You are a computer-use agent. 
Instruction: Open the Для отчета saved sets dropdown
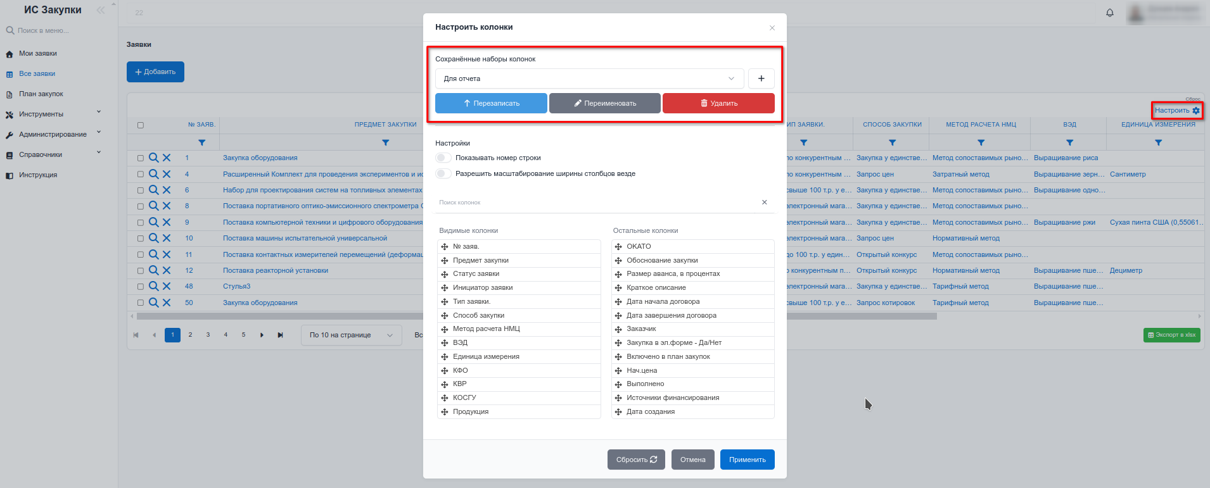click(x=589, y=78)
